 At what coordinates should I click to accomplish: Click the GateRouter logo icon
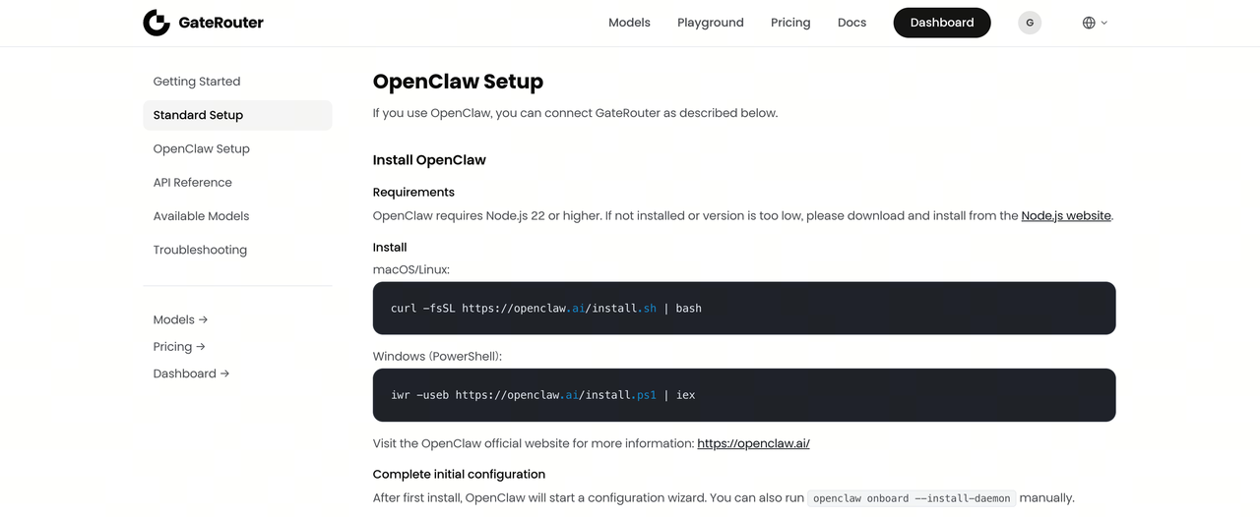tap(157, 23)
